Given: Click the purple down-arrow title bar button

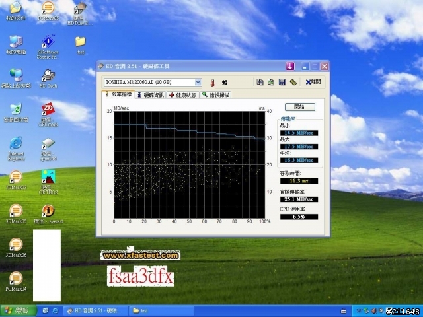Looking at the screenshot, I should tap(290, 66).
